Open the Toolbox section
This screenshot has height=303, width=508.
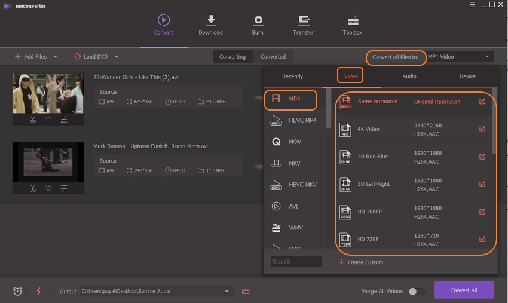(353, 25)
